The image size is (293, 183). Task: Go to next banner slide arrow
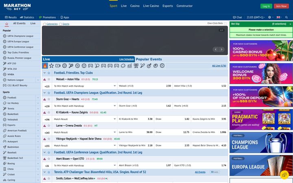click(221, 50)
